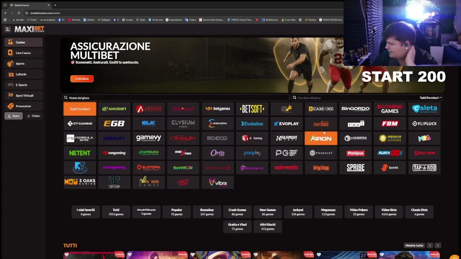The width and height of the screenshot is (461, 259).
Task: Open the I miei favoriti category
Action: point(86,212)
